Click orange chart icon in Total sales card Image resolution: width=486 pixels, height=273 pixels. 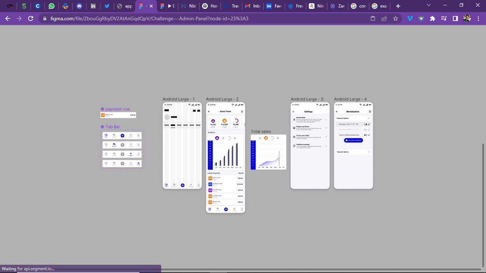coord(266,138)
